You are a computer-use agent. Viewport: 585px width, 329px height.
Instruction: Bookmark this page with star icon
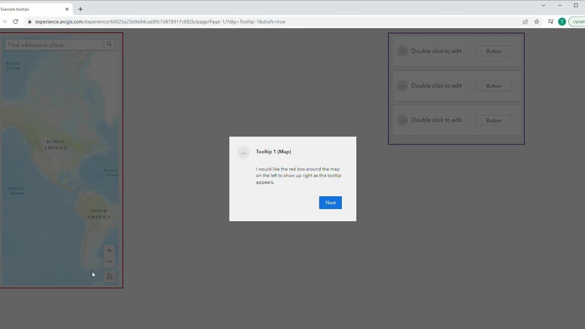point(537,21)
